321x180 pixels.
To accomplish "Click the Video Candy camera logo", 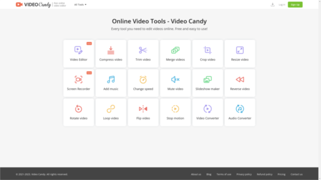I will [x=19, y=5].
